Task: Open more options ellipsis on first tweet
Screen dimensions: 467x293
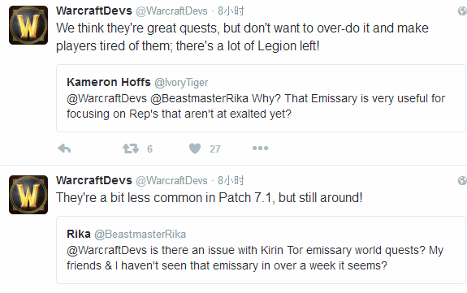Action: [261, 148]
